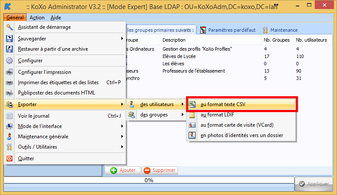Sort by Description column header

click(211, 40)
